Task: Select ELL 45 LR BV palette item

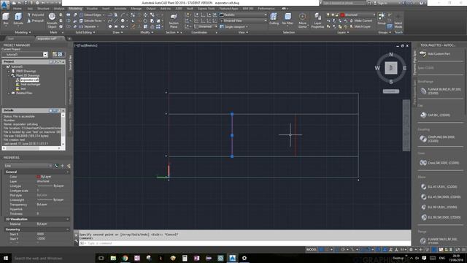Action: coord(439,187)
